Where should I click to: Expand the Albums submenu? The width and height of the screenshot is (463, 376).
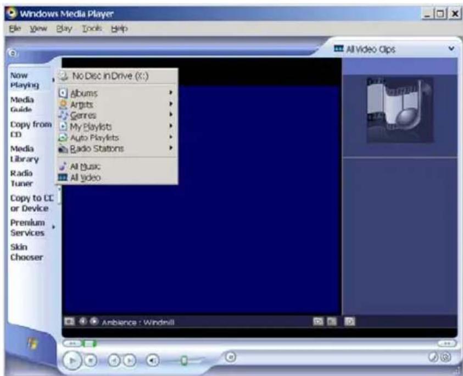click(117, 93)
